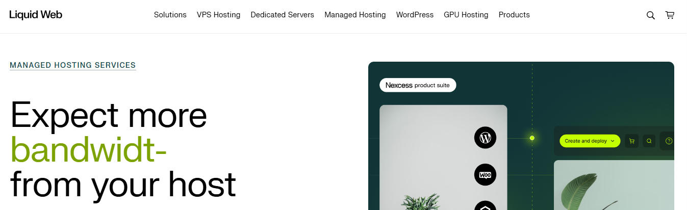Image resolution: width=687 pixels, height=210 pixels.
Task: Expand the Products navigation menu
Action: pos(514,15)
